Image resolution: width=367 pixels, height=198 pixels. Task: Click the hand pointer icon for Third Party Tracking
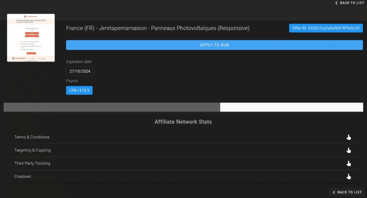coord(349,163)
